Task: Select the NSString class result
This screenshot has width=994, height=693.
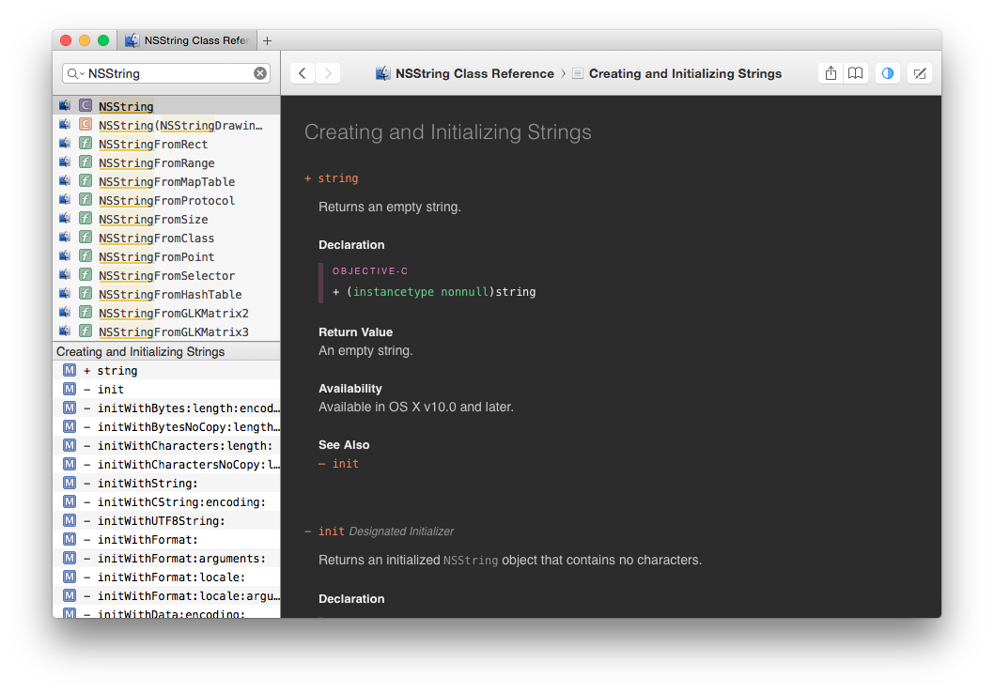Action: point(166,106)
